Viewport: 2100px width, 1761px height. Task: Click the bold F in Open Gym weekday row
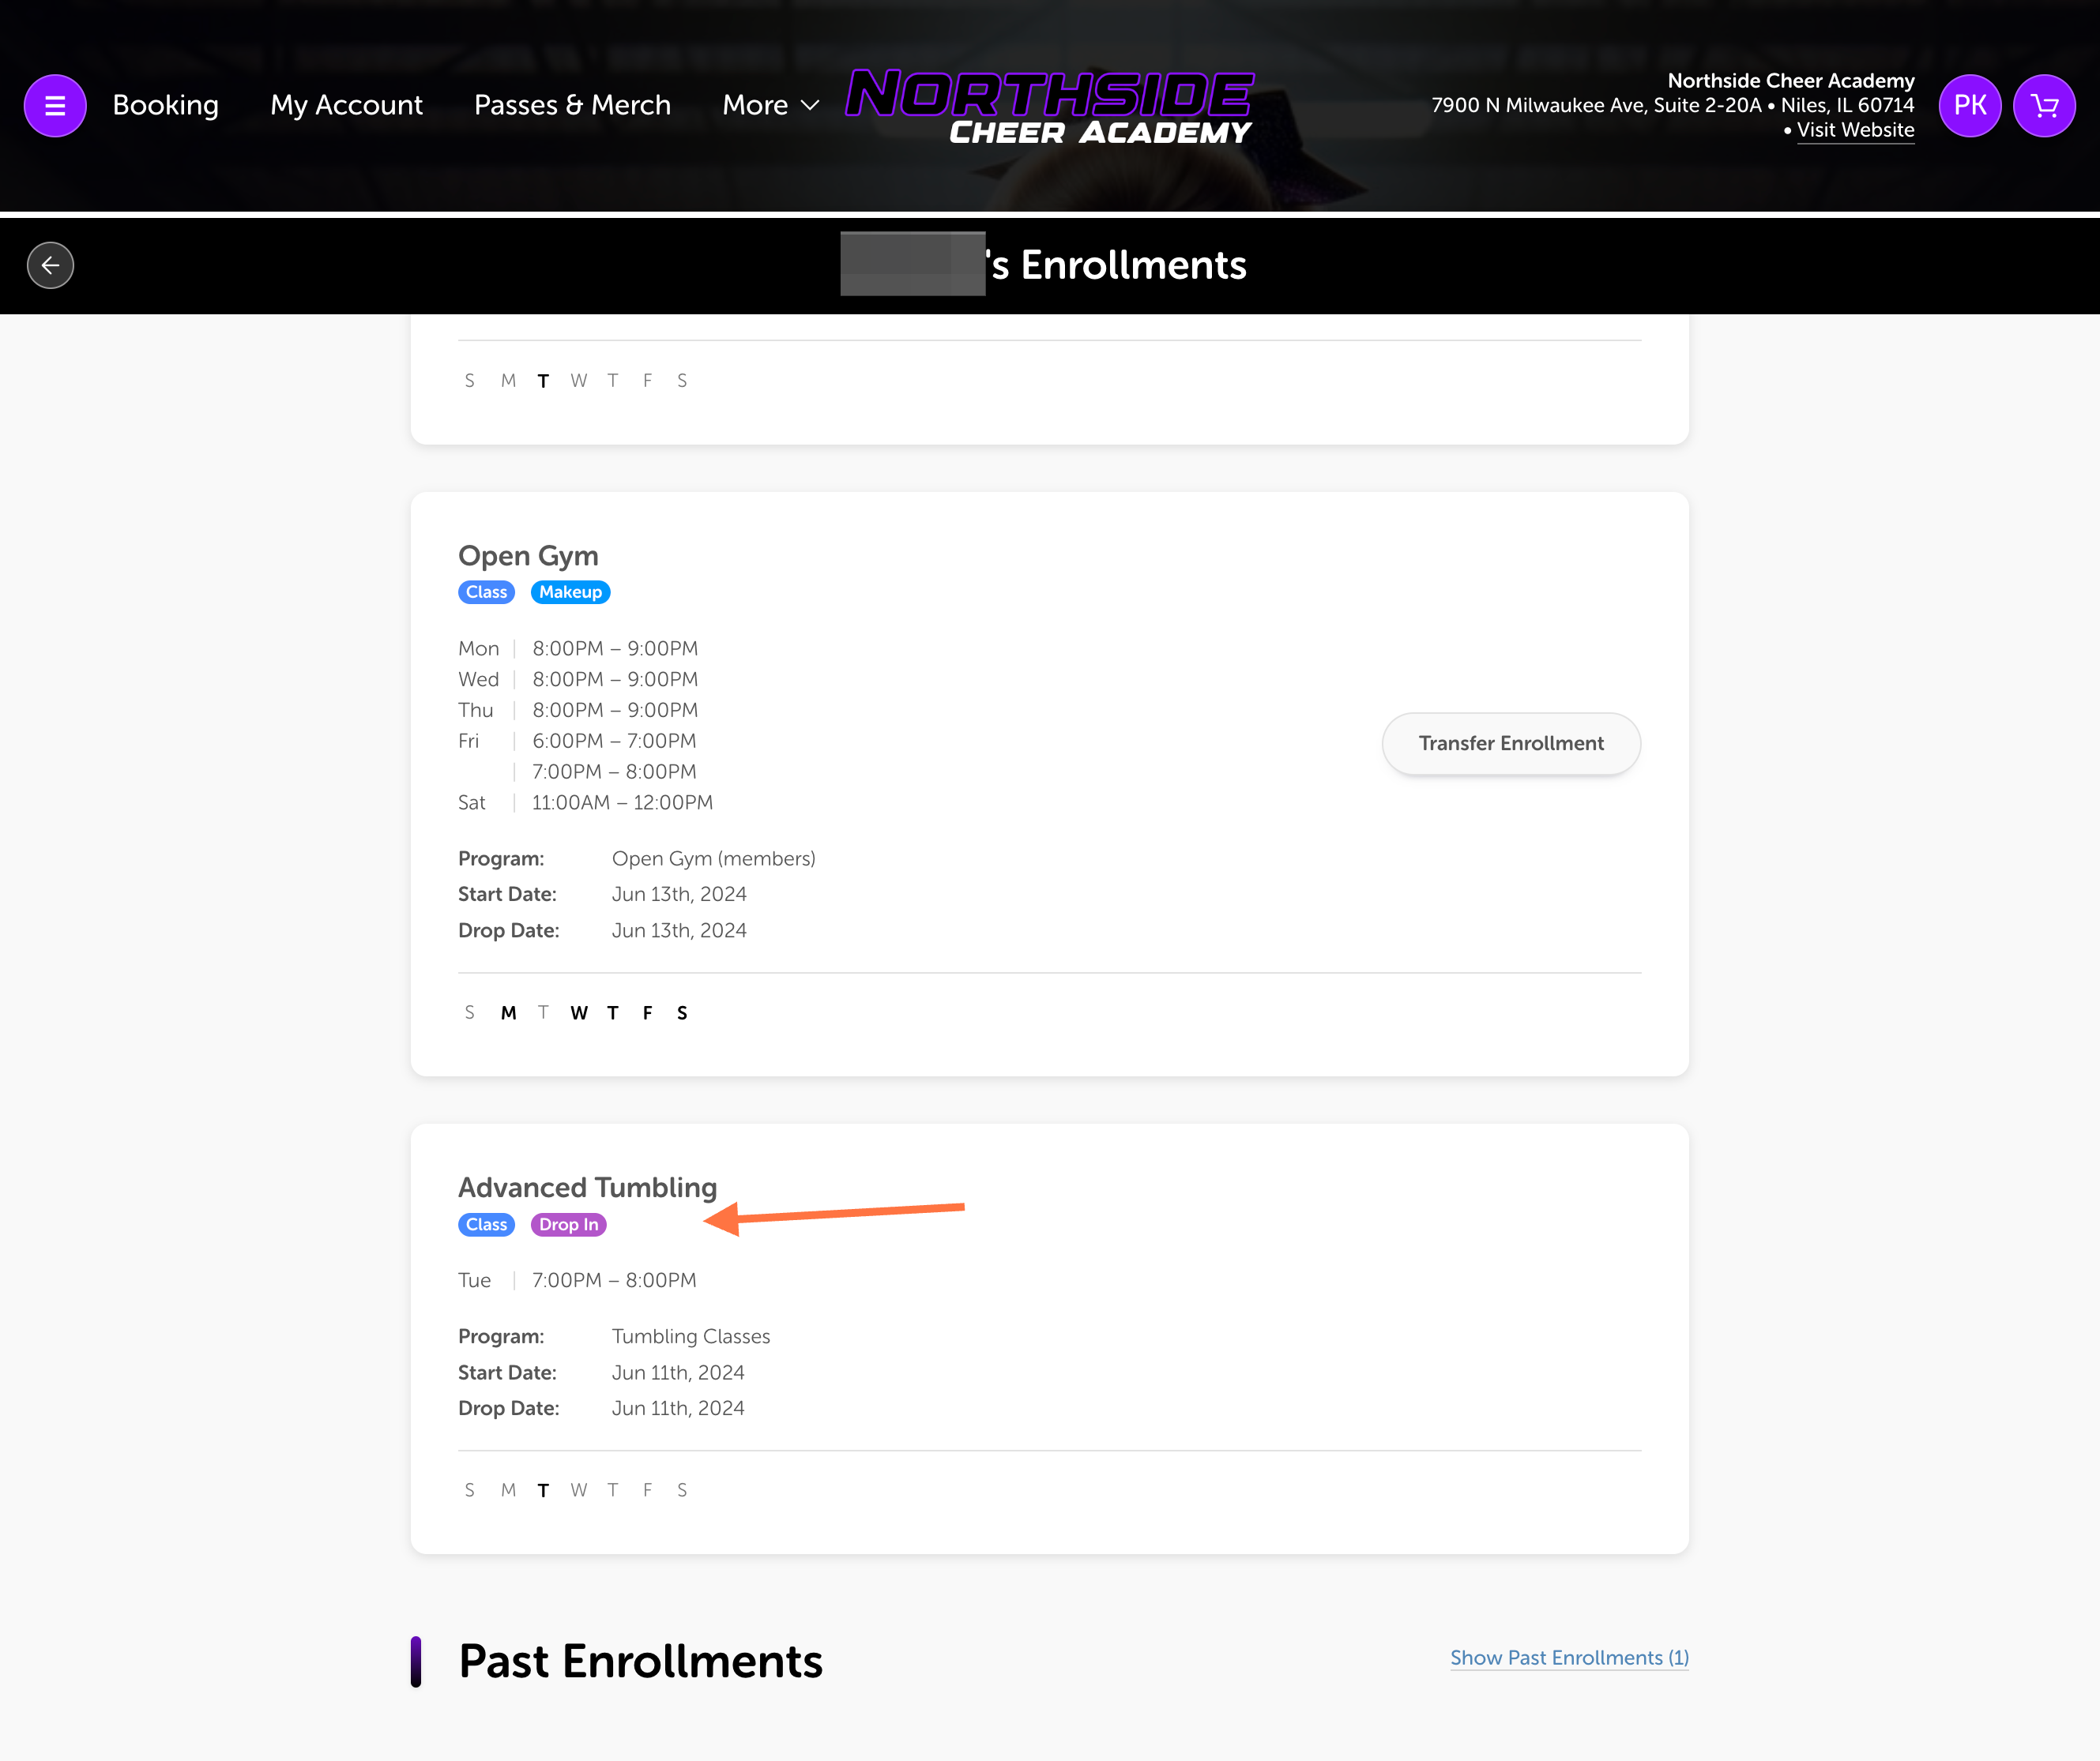point(647,1012)
